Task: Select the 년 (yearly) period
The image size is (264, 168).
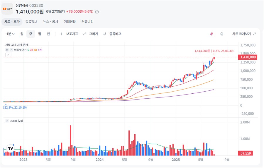Action: 48,34
